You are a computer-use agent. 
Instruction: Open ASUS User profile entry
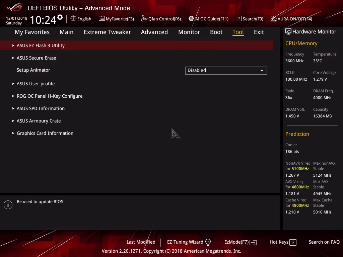tap(36, 84)
